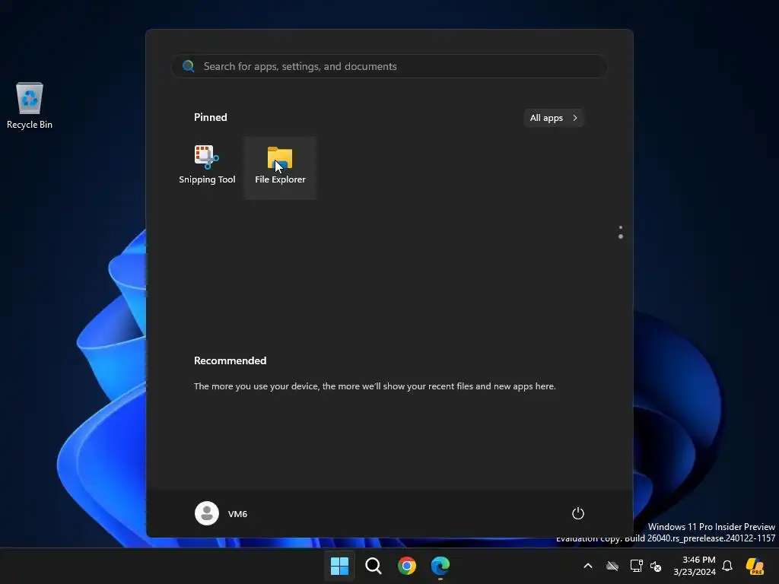This screenshot has height=584, width=779.
Task: Focus the Start menu search box
Action: [389, 66]
